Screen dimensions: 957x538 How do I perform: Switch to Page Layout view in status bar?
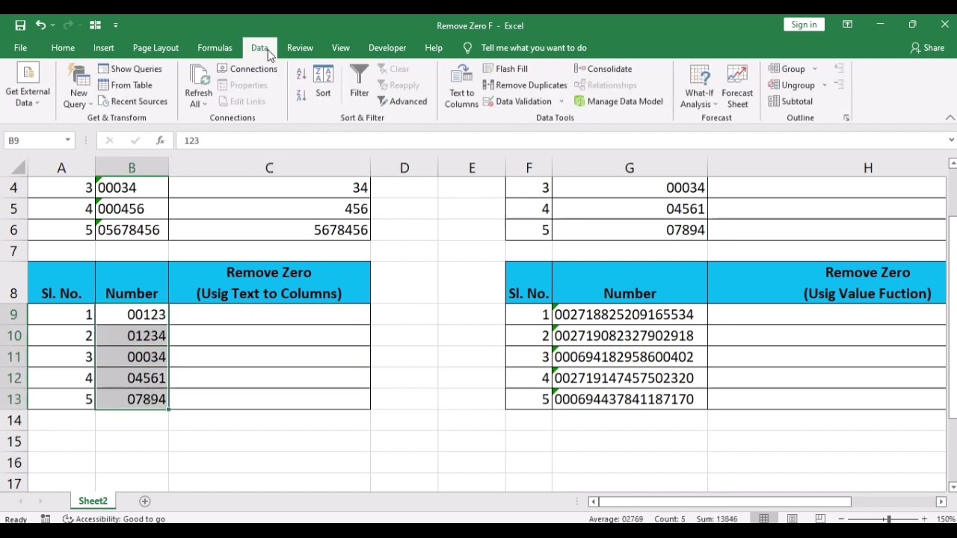point(792,519)
